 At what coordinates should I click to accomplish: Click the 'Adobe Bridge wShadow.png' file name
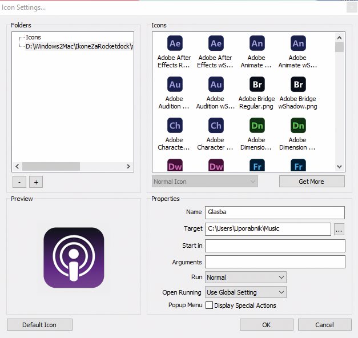click(297, 103)
